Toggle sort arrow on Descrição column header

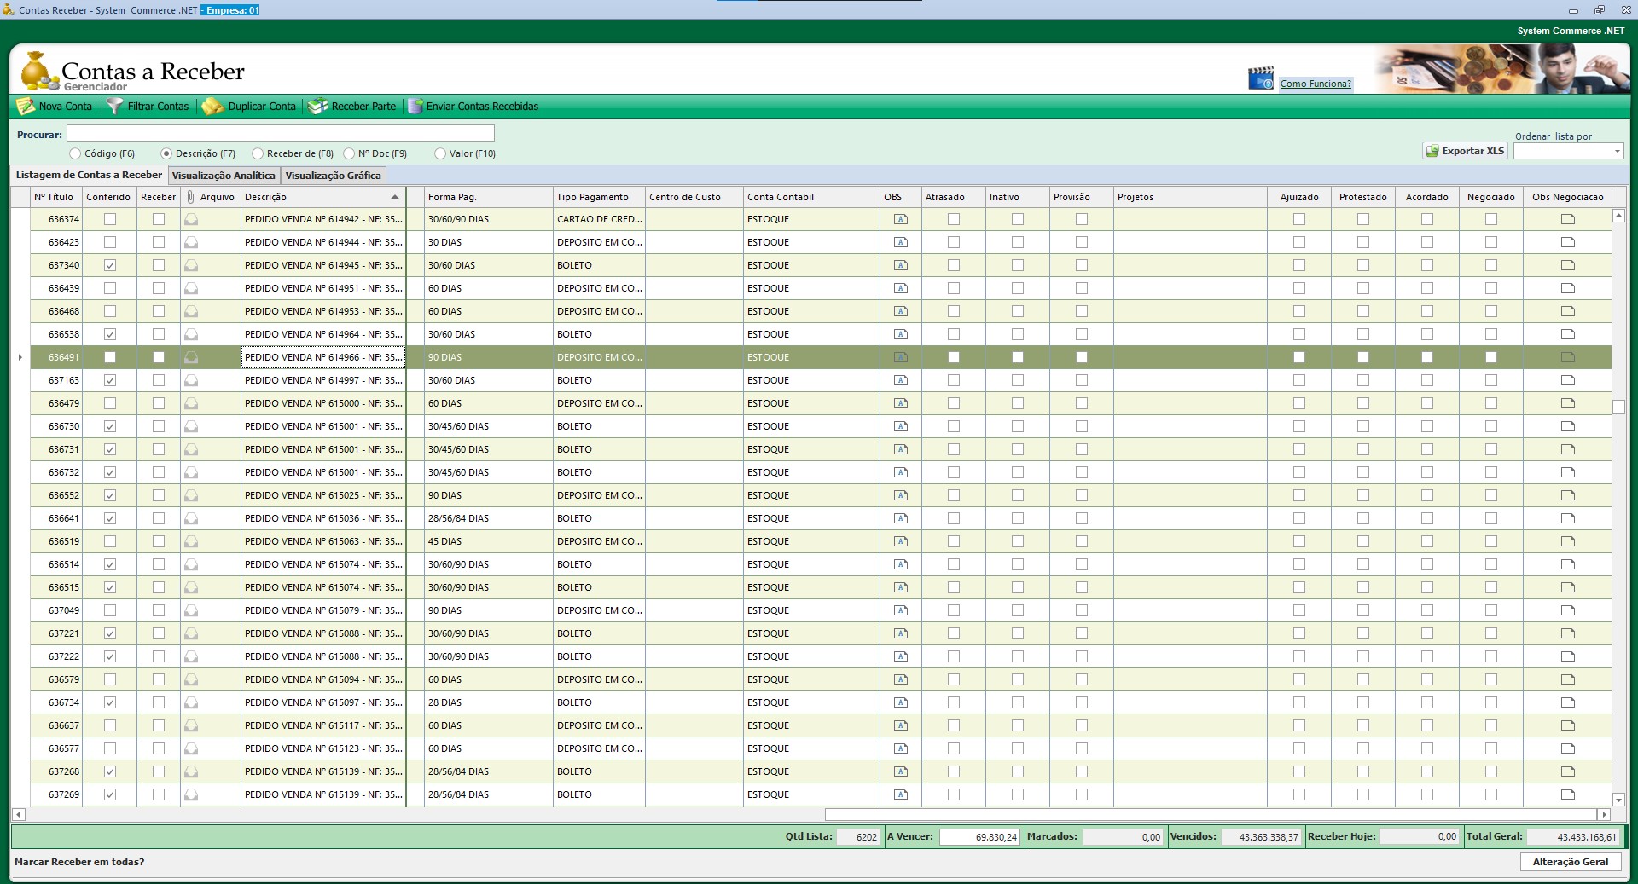coord(395,197)
